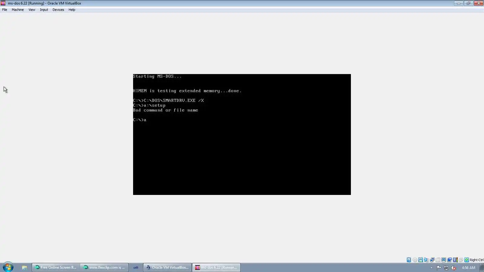The image size is (484, 272).
Task: Click the keyboard capture green arrow icon
Action: coord(466,260)
